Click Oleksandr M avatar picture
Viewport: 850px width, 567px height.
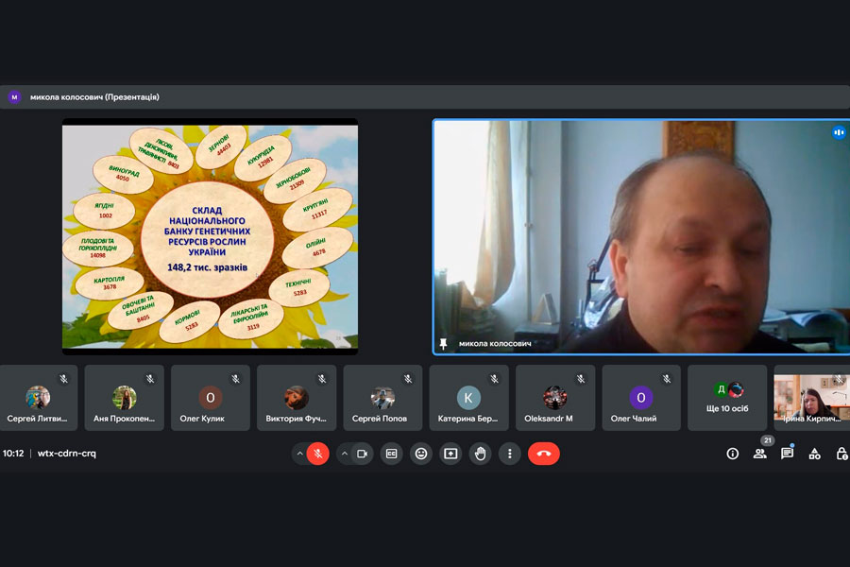point(555,398)
